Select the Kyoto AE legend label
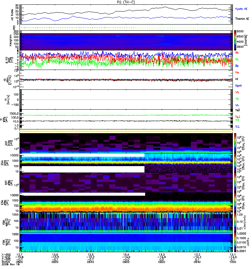Image resolution: width=252 pixels, height=269 pixels. [x=241, y=9]
